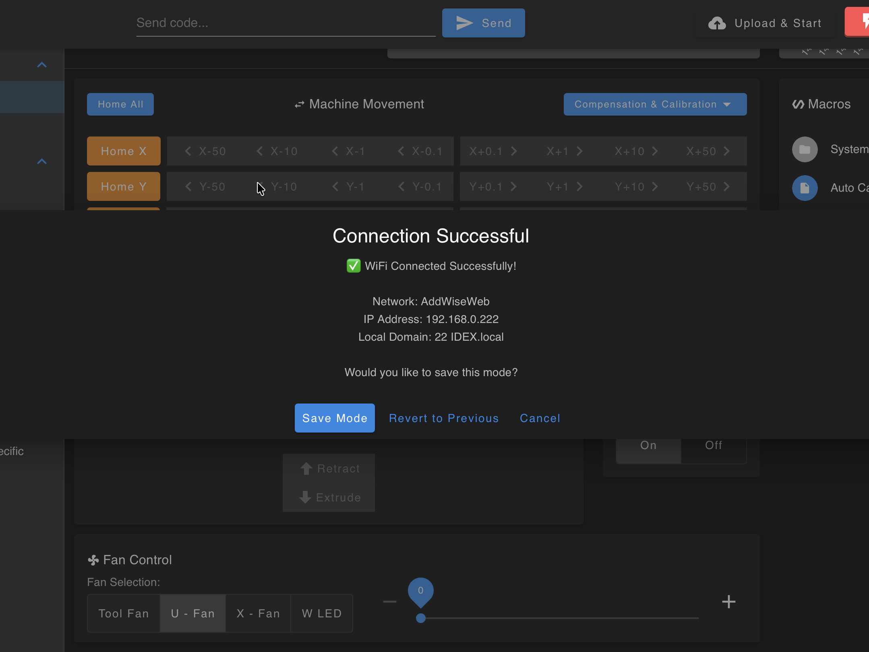Select W LED
The height and width of the screenshot is (652, 869).
[322, 613]
